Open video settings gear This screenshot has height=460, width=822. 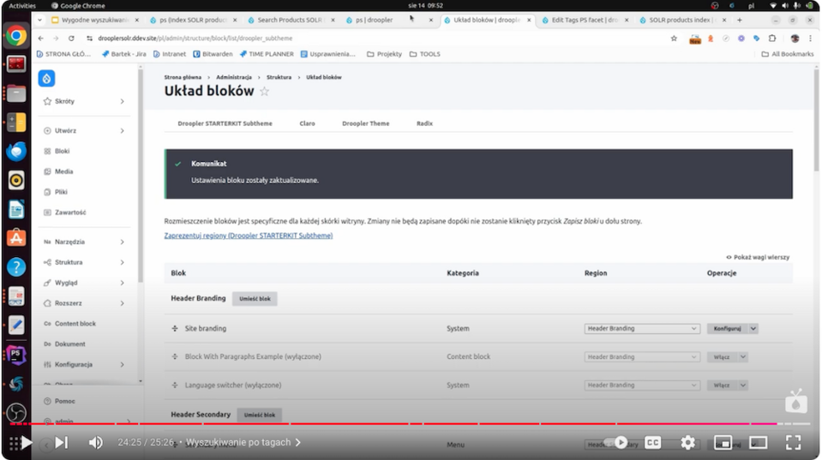pos(687,443)
